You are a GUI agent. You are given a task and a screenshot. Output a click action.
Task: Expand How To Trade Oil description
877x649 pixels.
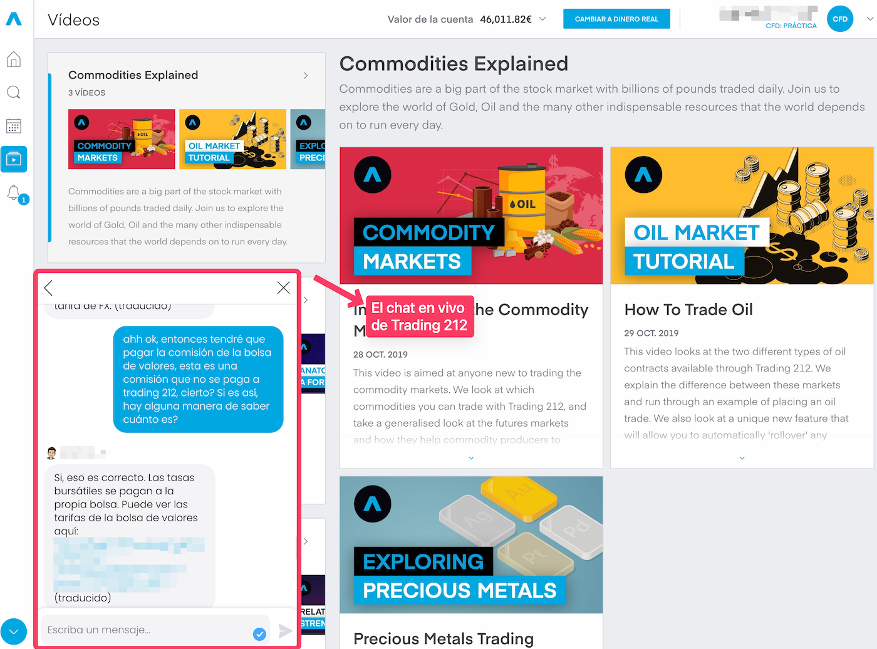click(x=742, y=458)
